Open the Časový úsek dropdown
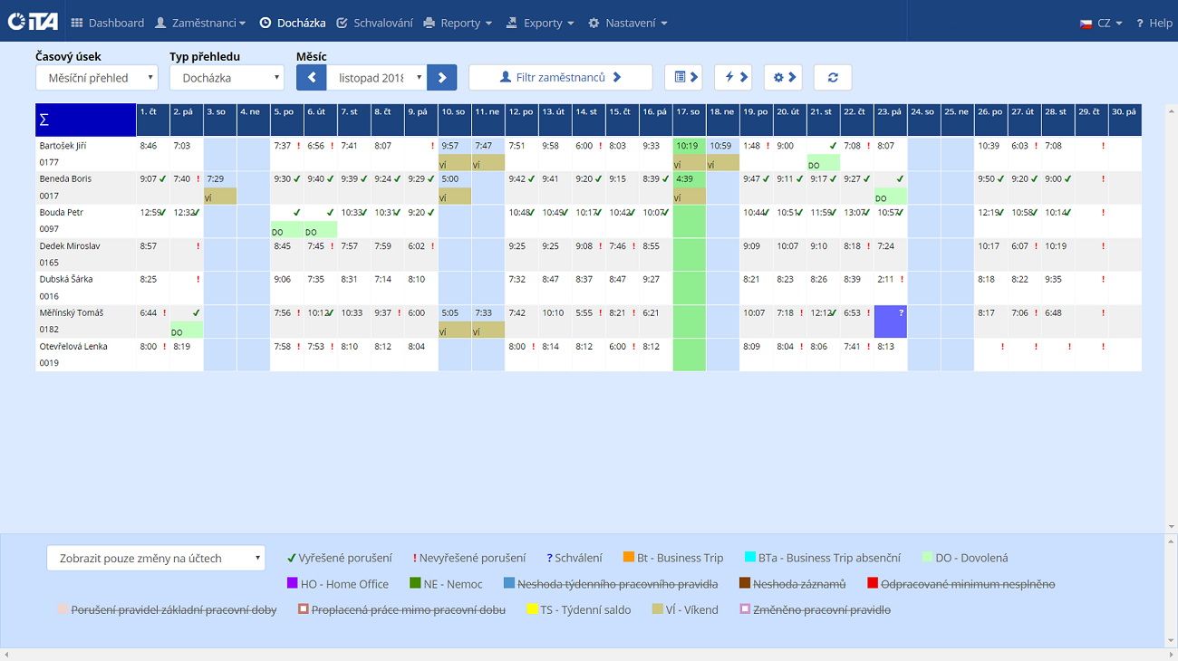1178x661 pixels. (x=97, y=78)
